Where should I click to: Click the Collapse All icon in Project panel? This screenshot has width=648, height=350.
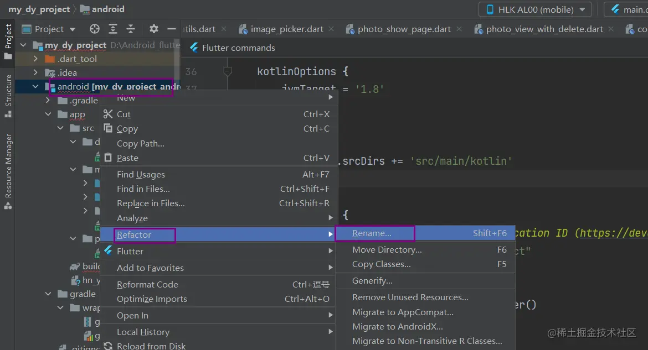coord(131,29)
